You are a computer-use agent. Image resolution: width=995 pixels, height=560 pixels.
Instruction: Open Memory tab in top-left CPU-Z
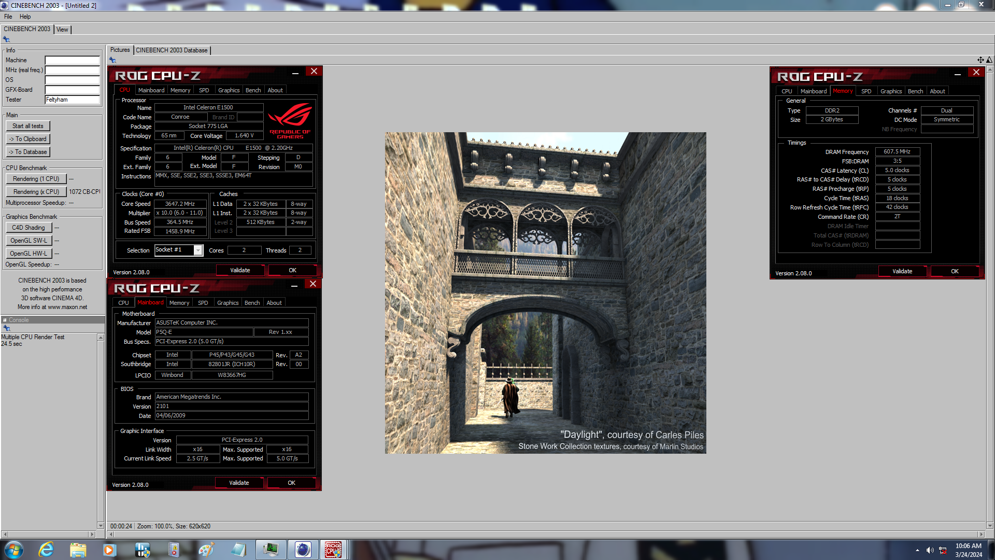tap(180, 90)
